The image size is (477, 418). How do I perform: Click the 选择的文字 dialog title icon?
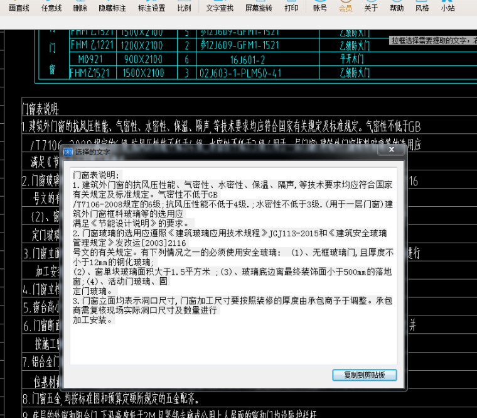pos(68,151)
